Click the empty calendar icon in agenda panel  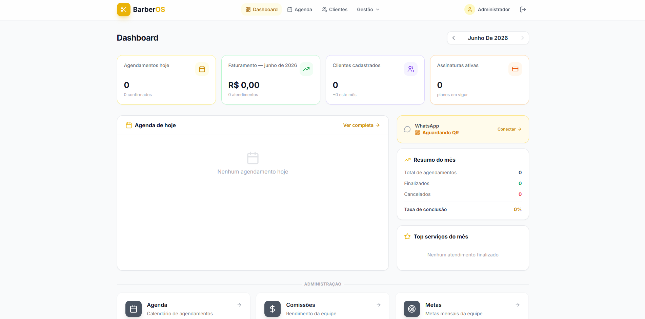coord(253,158)
